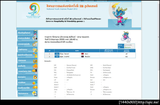
Task: Click the province name beside the row 2 flag
Action: (x=87, y=56)
